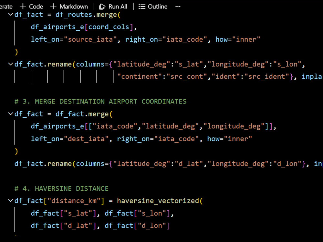Click the string "source_iata"
Image resolution: width=323 pixels, height=242 pixels.
(x=90, y=39)
